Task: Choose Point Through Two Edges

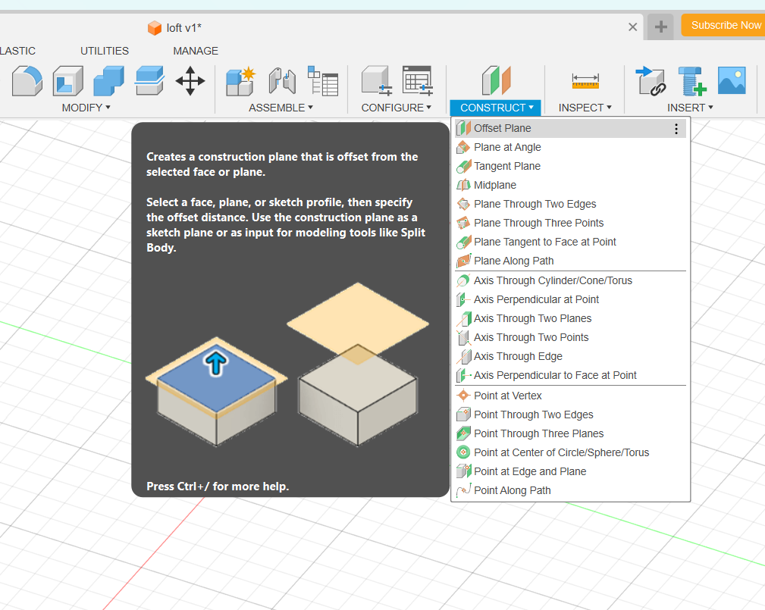Action: click(x=570, y=414)
